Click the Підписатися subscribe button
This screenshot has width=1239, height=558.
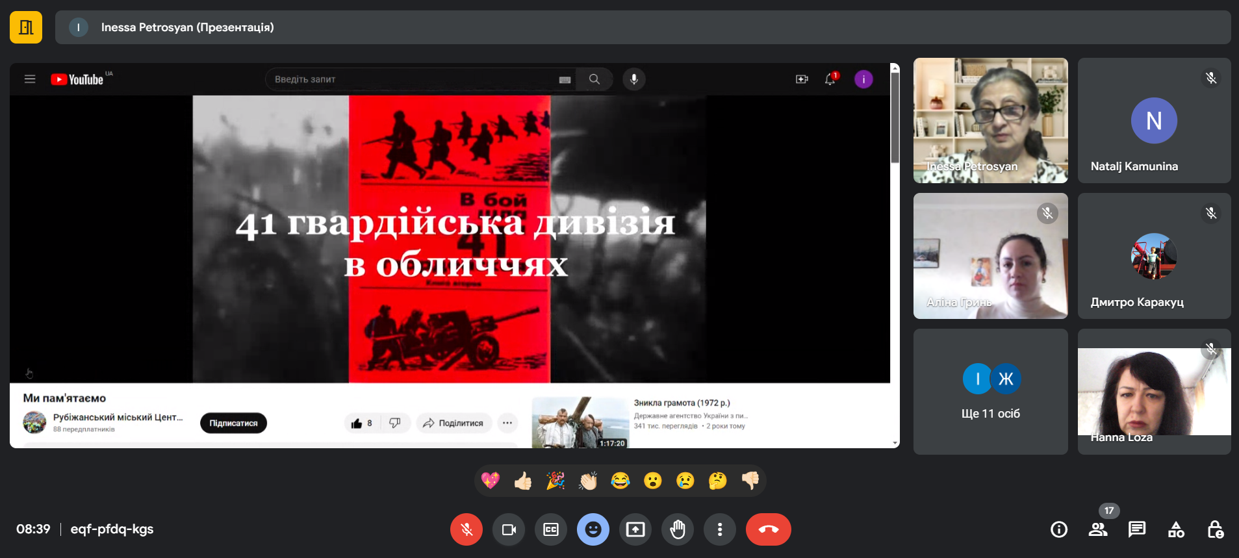point(233,423)
